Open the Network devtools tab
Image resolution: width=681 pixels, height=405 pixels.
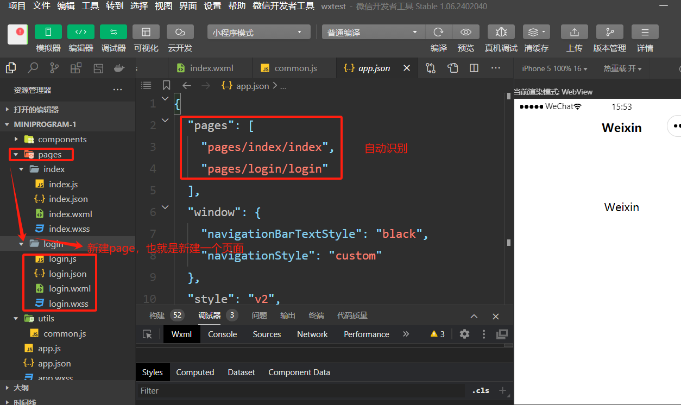click(312, 334)
